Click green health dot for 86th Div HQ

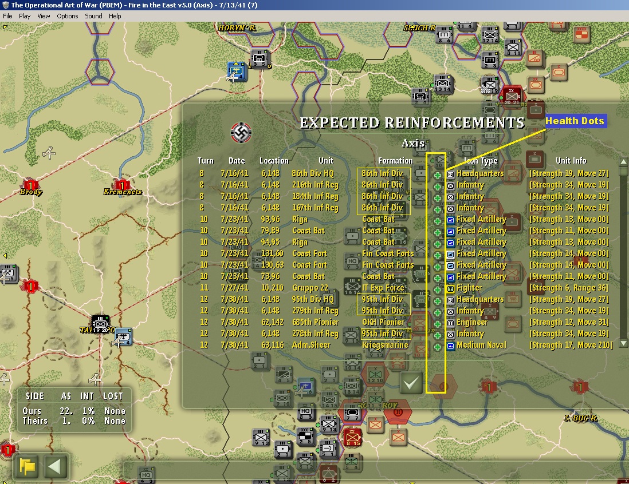pyautogui.click(x=437, y=175)
